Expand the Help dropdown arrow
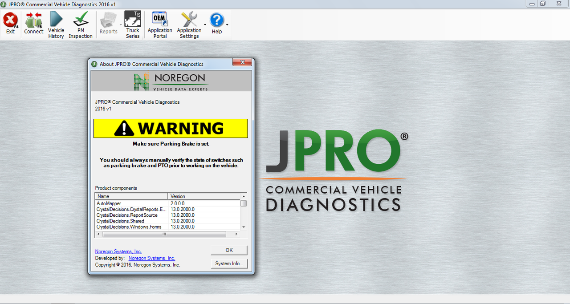The image size is (570, 304). coord(227,25)
